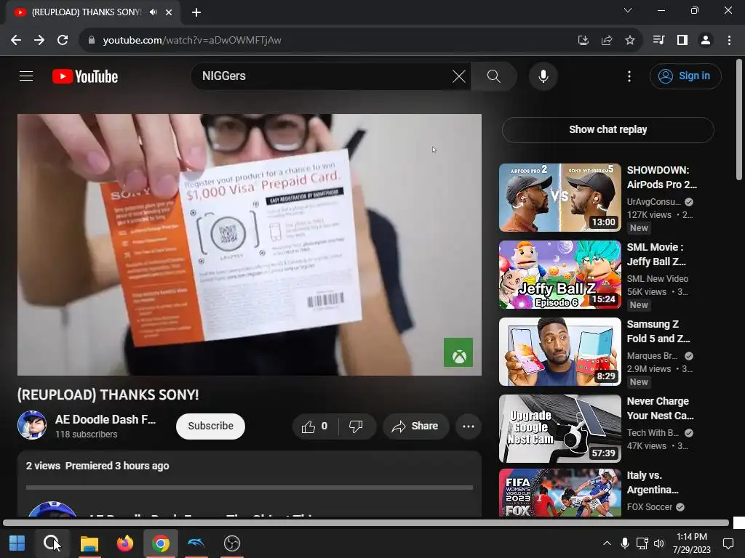Click the video player to pause
Viewport: 745px width, 558px height.
click(x=250, y=244)
